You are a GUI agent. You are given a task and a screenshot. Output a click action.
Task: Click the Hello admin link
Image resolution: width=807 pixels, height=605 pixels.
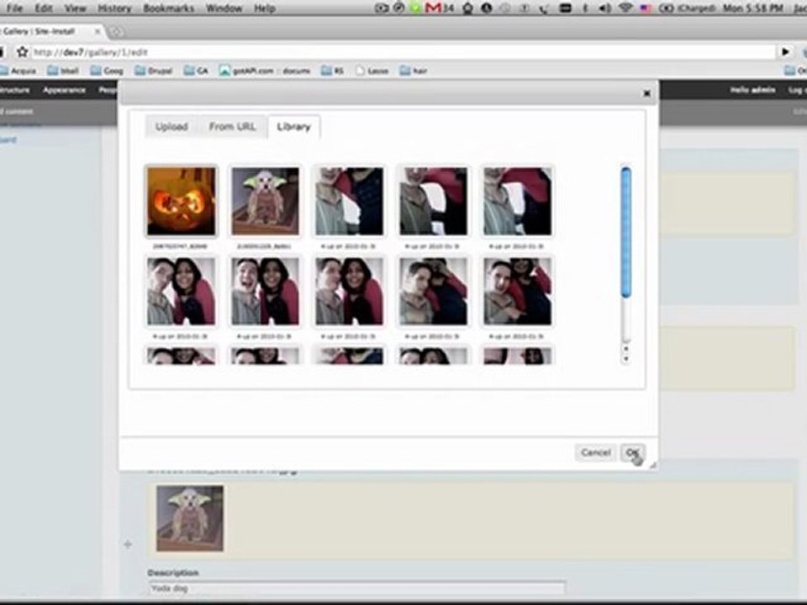[x=752, y=90]
